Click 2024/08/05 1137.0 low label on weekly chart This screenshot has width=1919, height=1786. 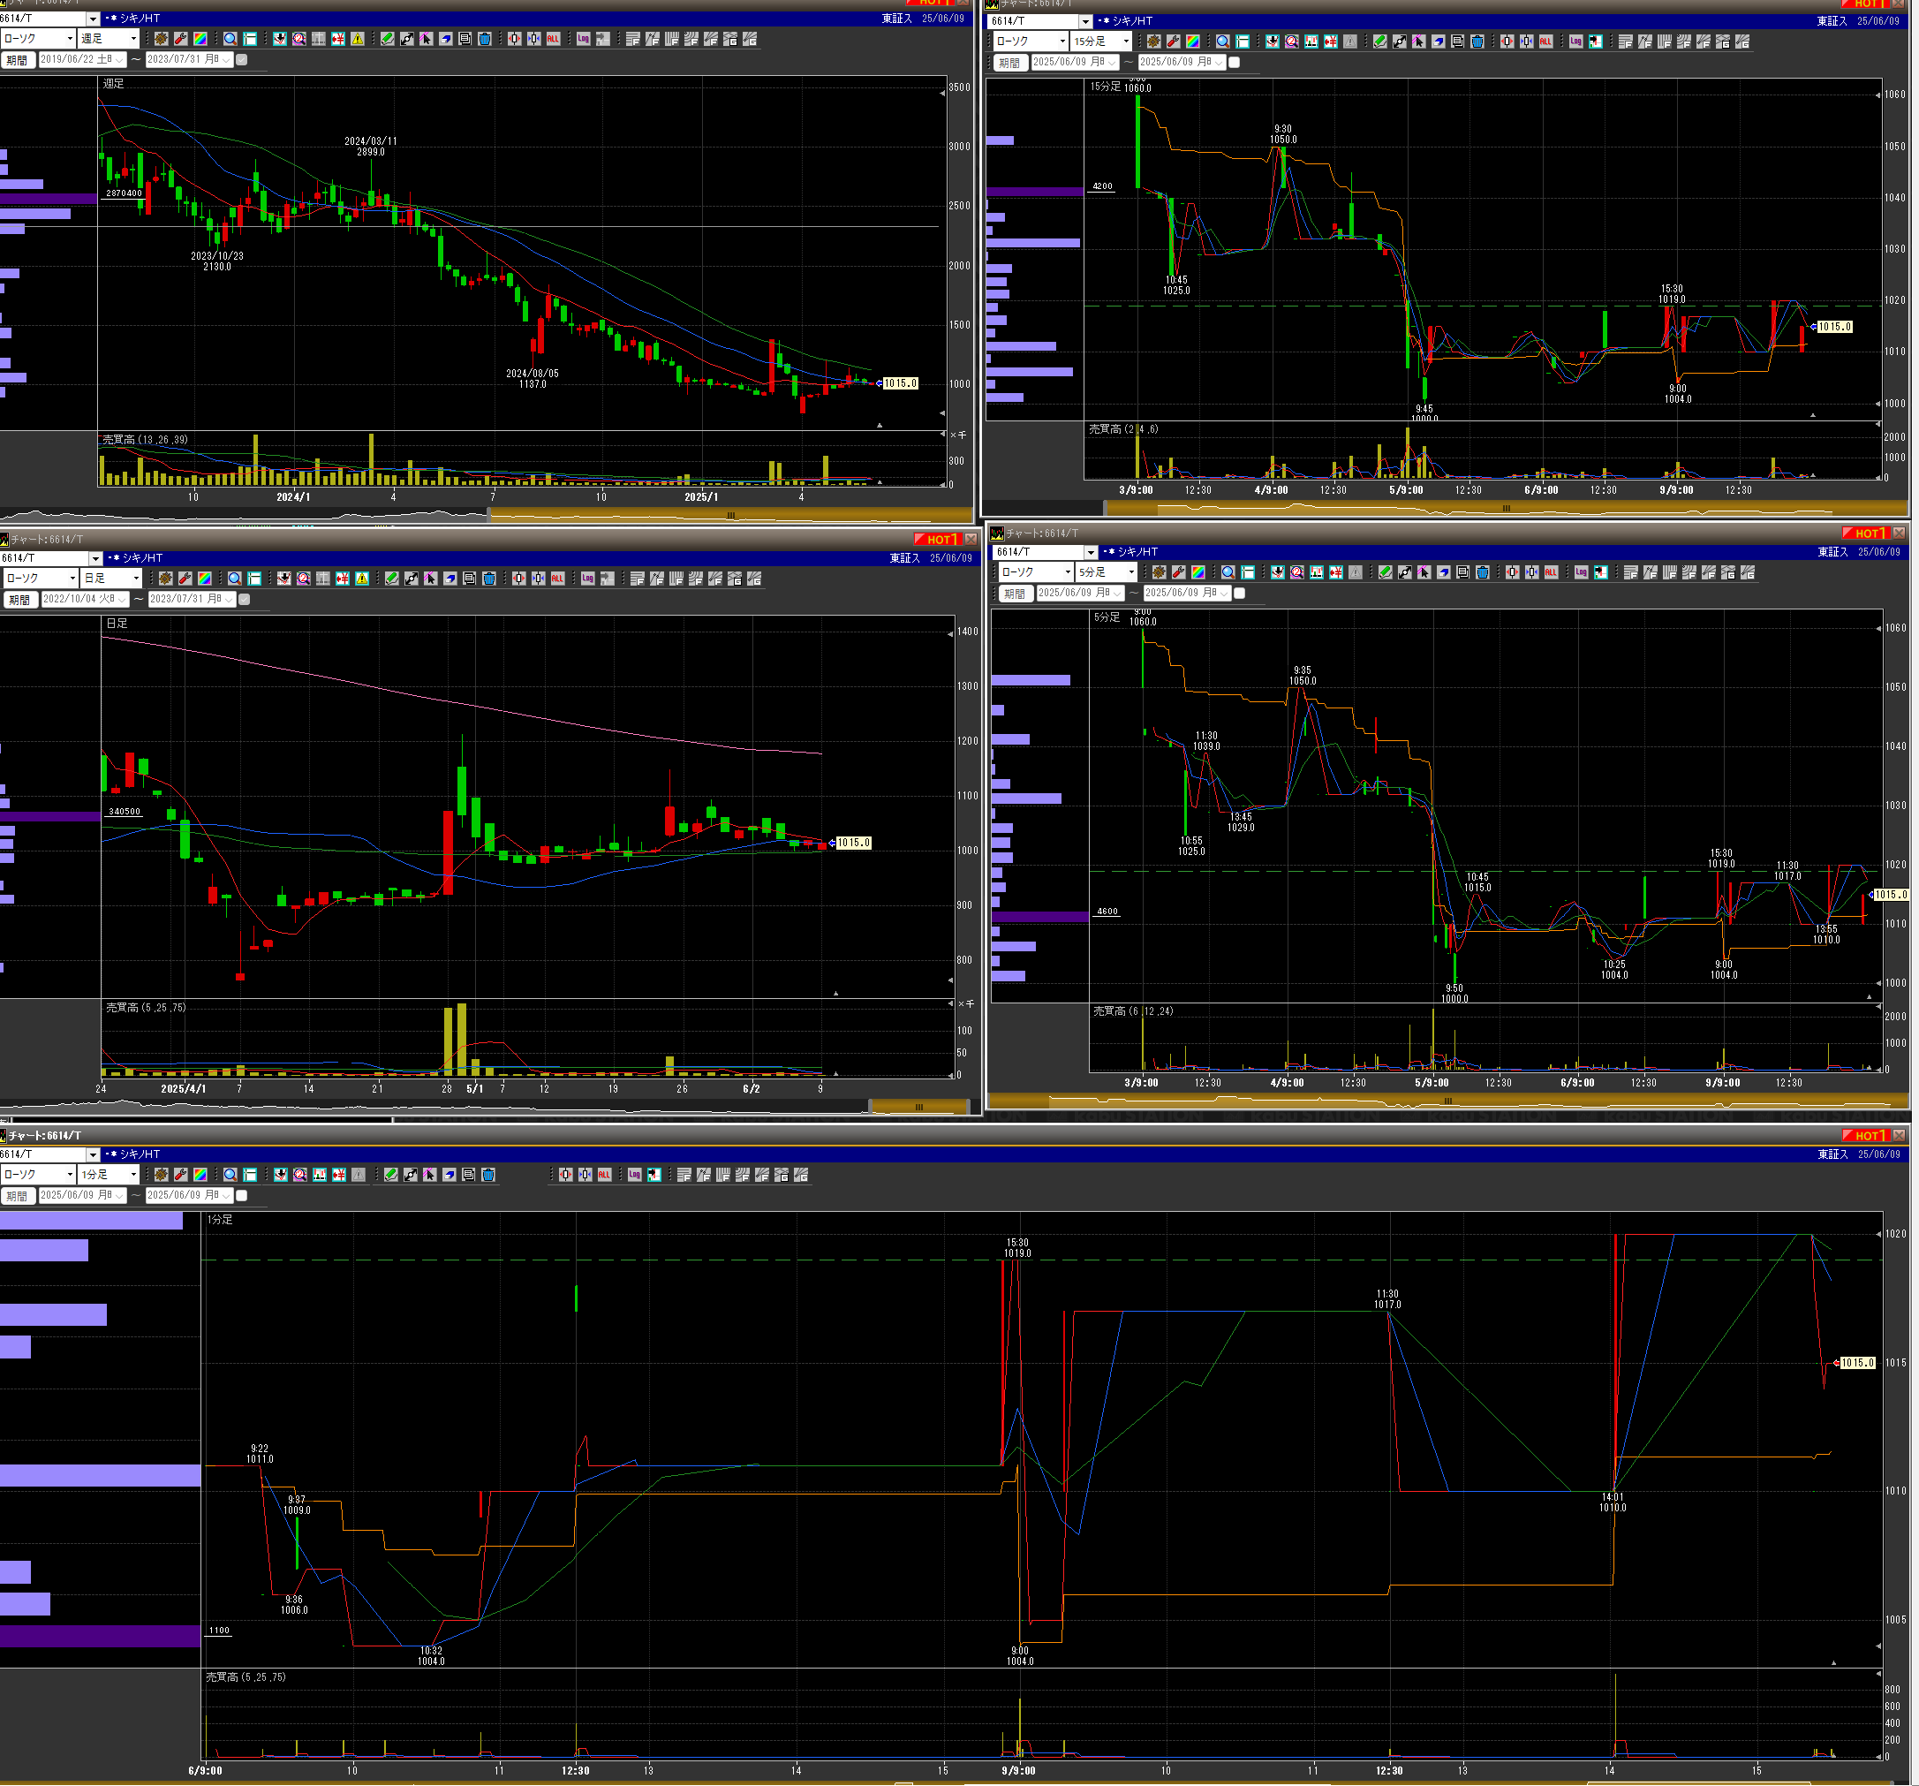pyautogui.click(x=533, y=378)
